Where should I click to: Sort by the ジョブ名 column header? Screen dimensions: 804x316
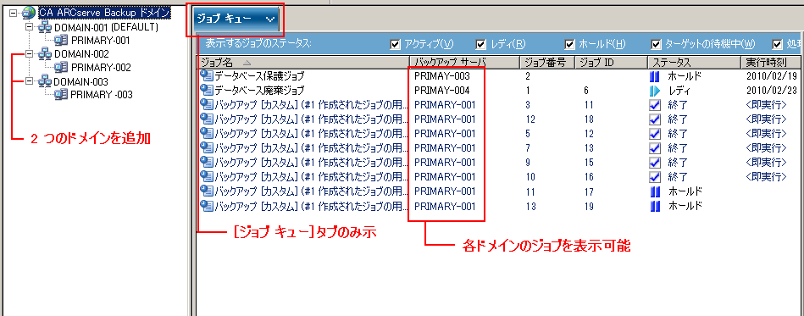pos(303,63)
